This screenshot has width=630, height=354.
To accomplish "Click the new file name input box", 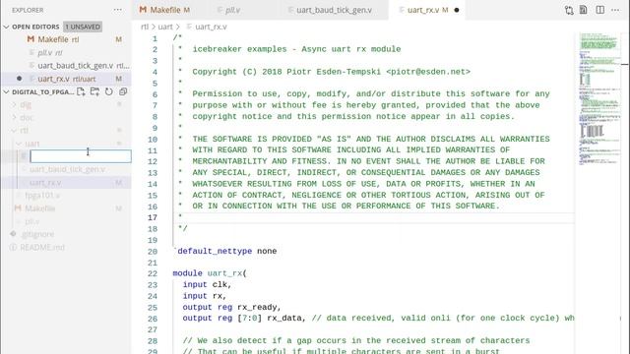I will tap(81, 156).
